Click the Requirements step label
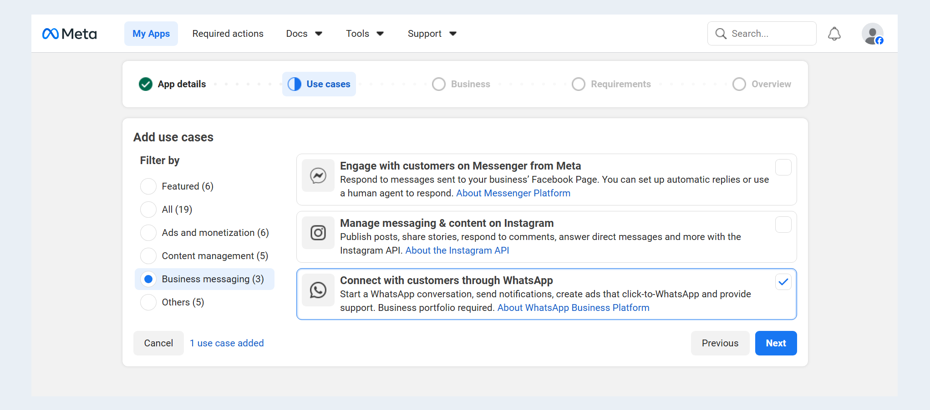This screenshot has width=930, height=410. pos(621,84)
